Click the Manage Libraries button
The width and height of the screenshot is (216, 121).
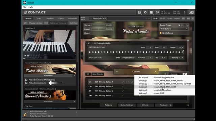point(36,23)
